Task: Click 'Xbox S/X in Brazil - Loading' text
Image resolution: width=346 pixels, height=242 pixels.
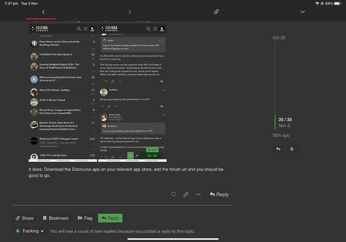Action: point(54,90)
